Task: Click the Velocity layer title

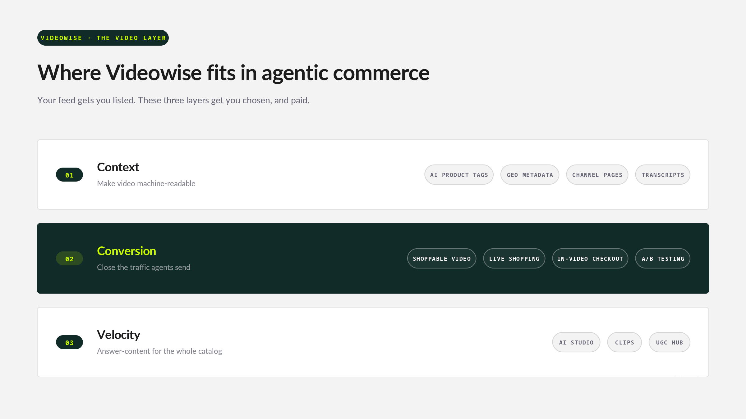Action: coord(118,335)
